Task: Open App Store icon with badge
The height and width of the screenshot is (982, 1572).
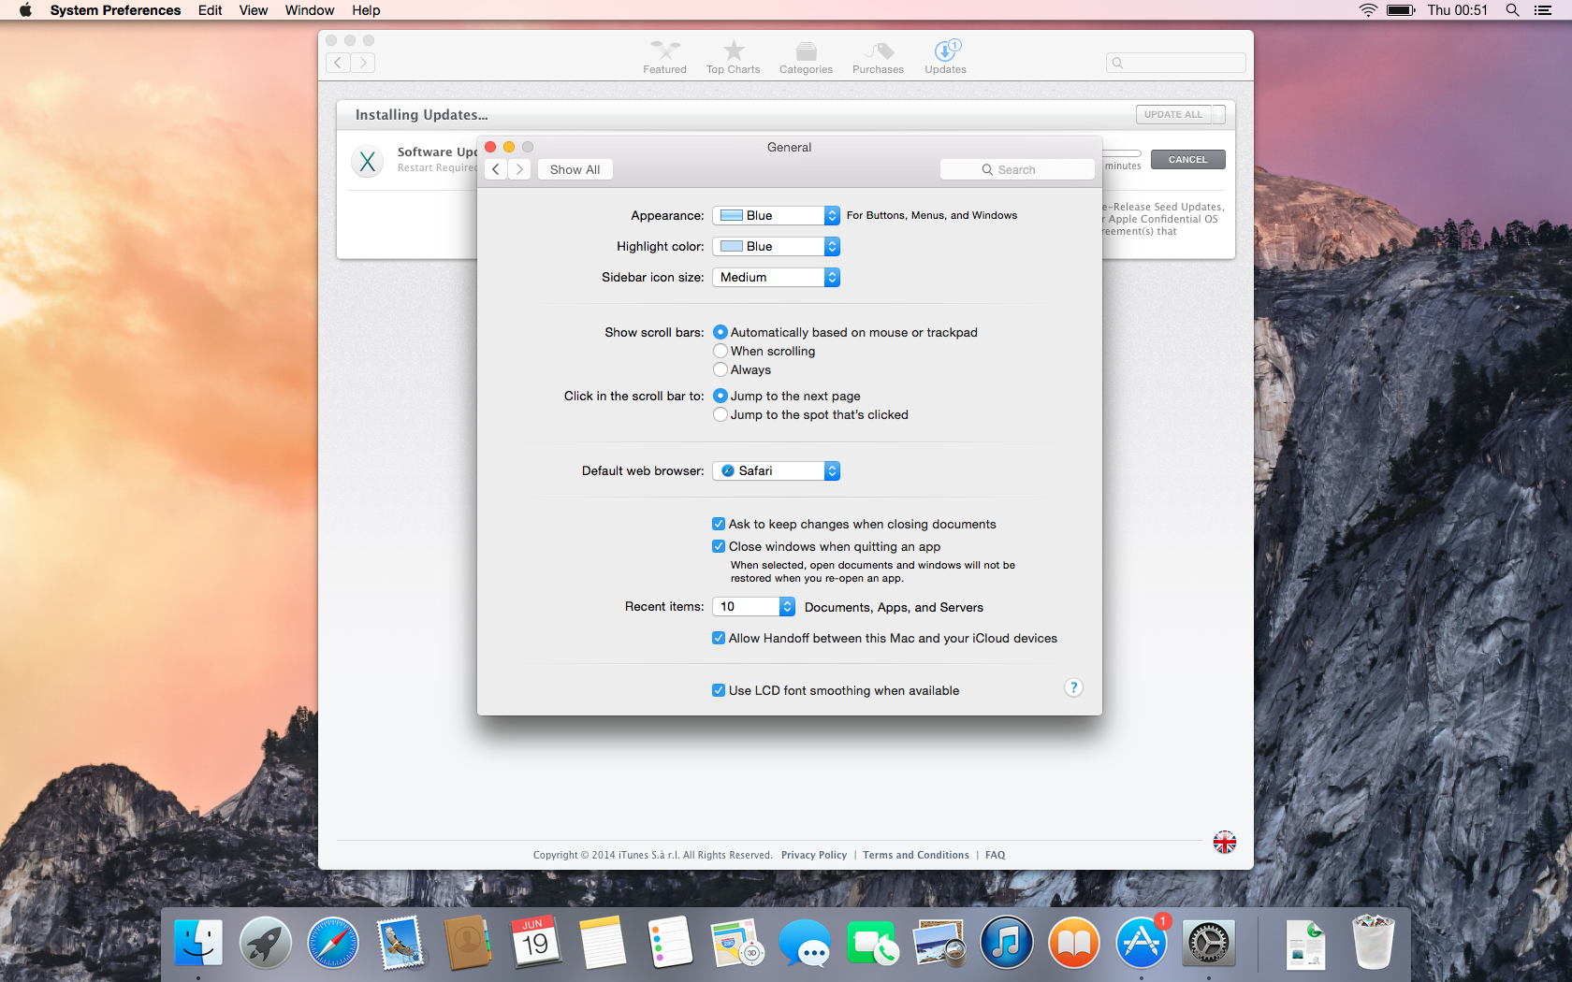Action: 1142,943
